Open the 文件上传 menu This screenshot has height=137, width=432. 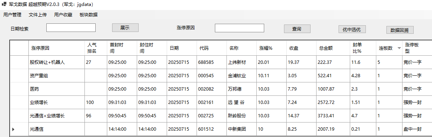(37, 15)
